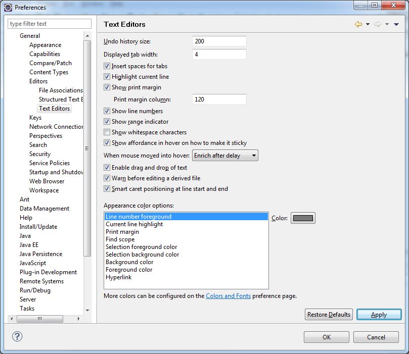Open the Enrich after delay dropdown
409x354 pixels.
click(x=225, y=156)
